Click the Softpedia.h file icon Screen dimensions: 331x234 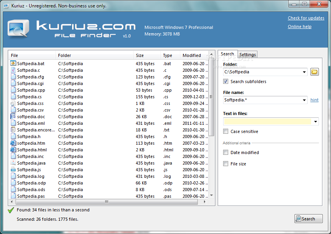tap(13, 136)
